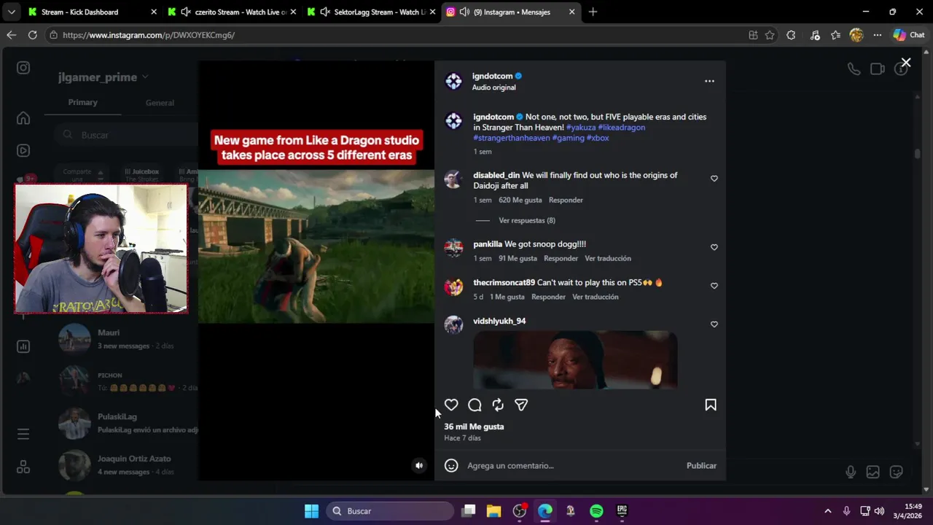Go to Home in Instagram sidebar
The image size is (933, 525).
tap(23, 118)
